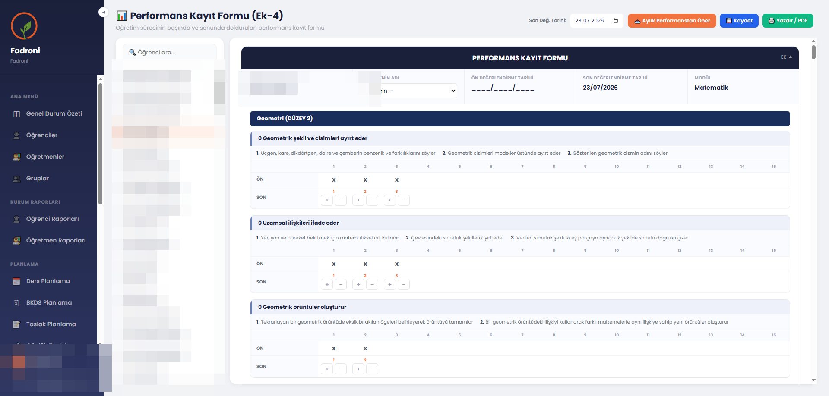Click the Geometri (DÜZEY 2) section header
The width and height of the screenshot is (829, 396).
point(520,119)
